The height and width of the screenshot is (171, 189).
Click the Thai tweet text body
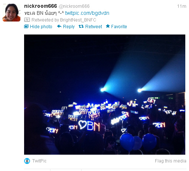44,13
